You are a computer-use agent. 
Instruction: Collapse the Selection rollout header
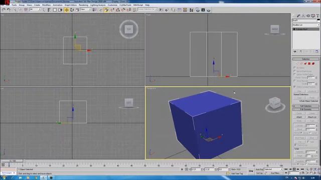pos(306,59)
